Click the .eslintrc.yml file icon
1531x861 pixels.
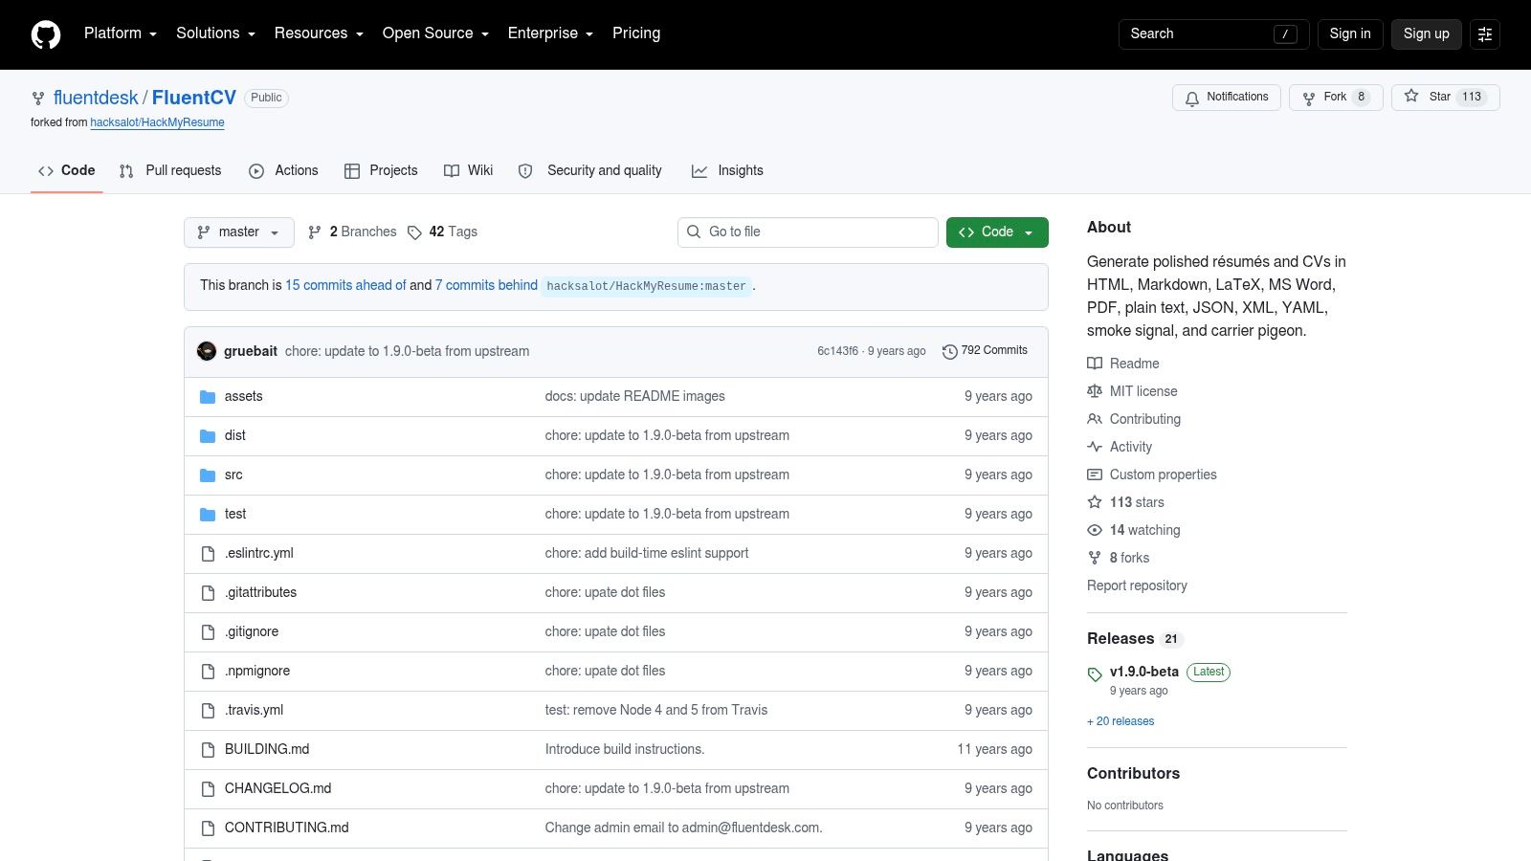pos(208,554)
